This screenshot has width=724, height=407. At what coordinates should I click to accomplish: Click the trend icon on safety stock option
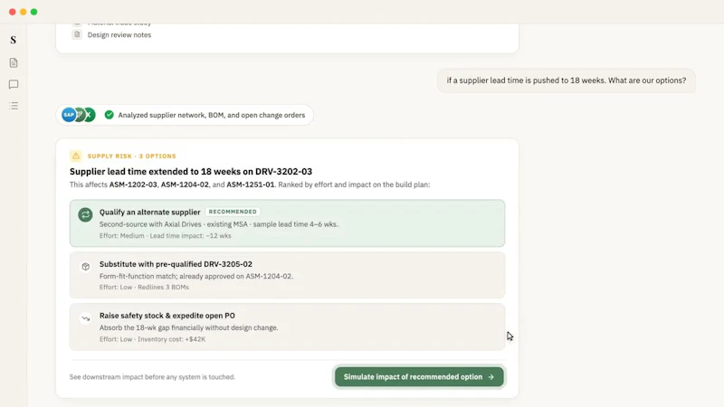pyautogui.click(x=85, y=318)
